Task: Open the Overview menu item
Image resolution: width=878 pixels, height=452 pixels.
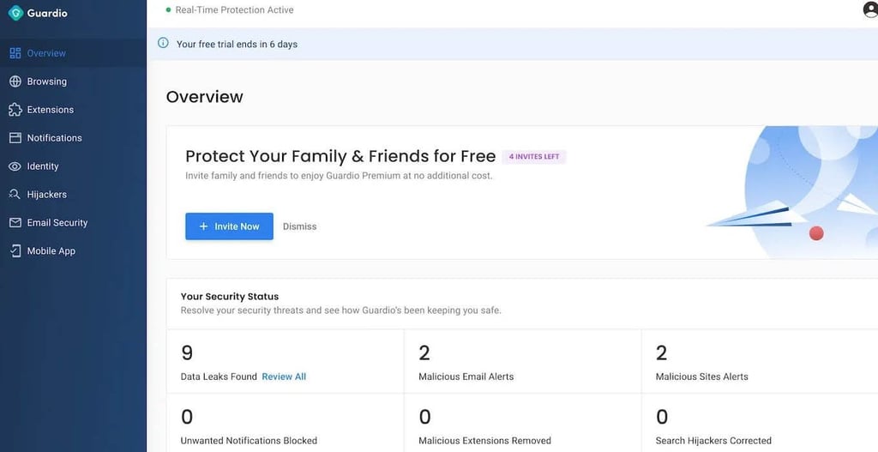Action: (x=74, y=53)
